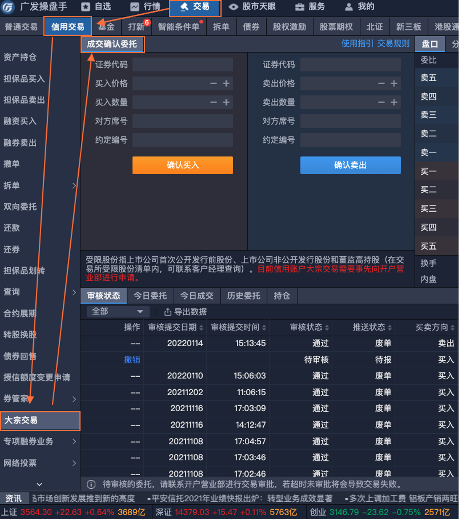459x519 pixels.
Task: Increase 卖出数量 with the plus icon
Action: point(394,102)
